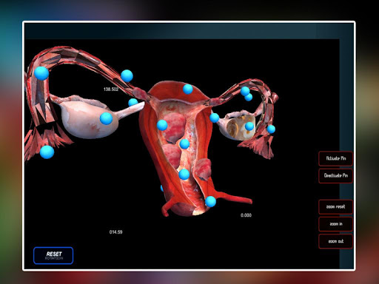
Task: Click the zoom reset button
Action: 335,207
